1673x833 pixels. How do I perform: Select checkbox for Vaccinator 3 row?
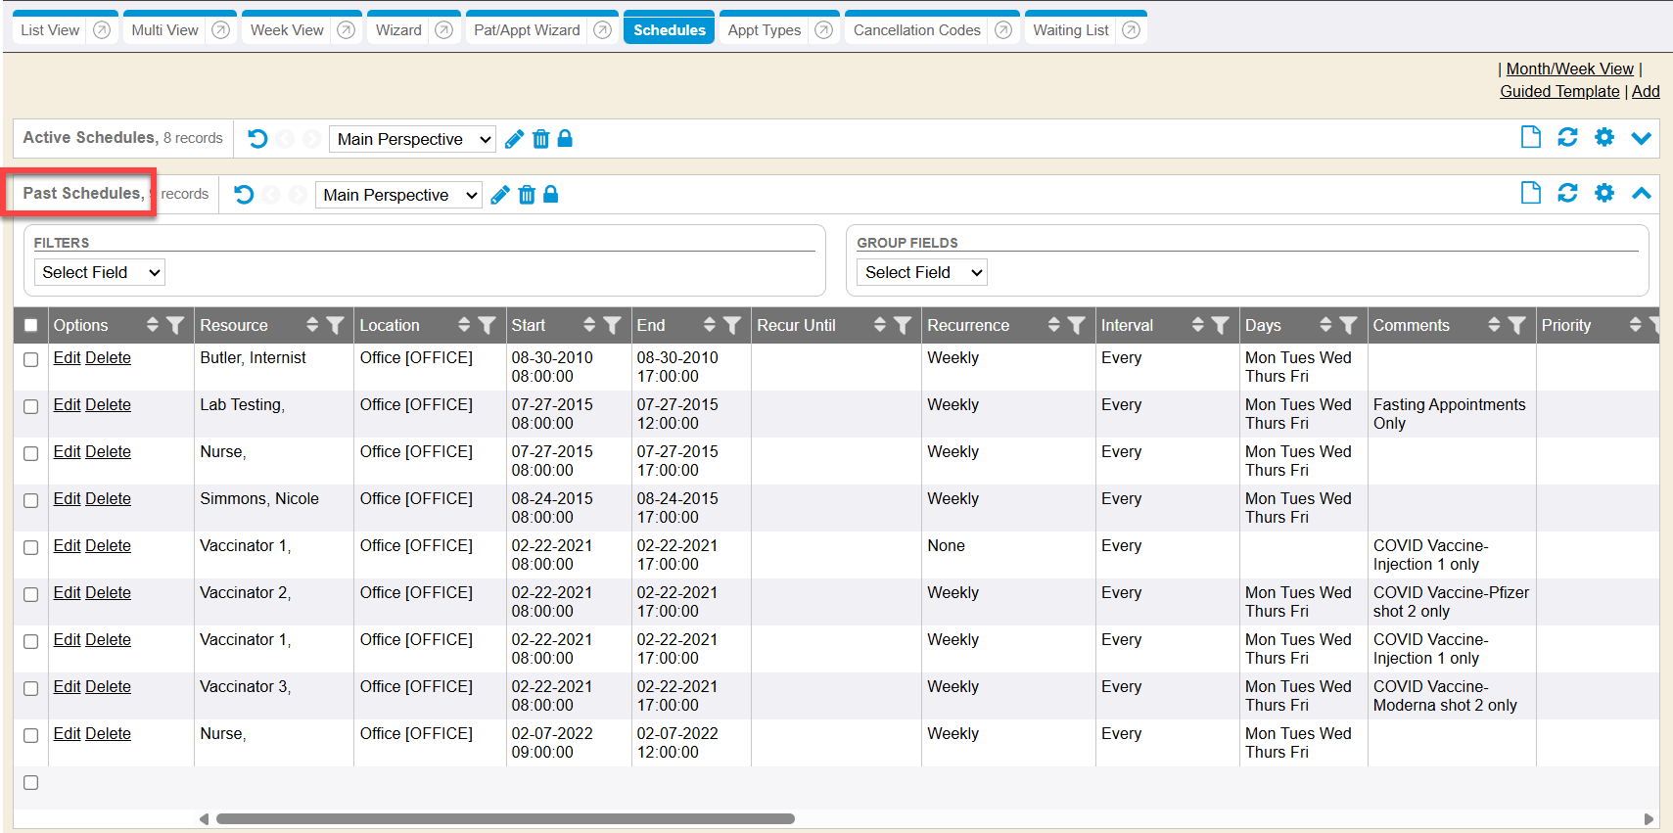[31, 688]
